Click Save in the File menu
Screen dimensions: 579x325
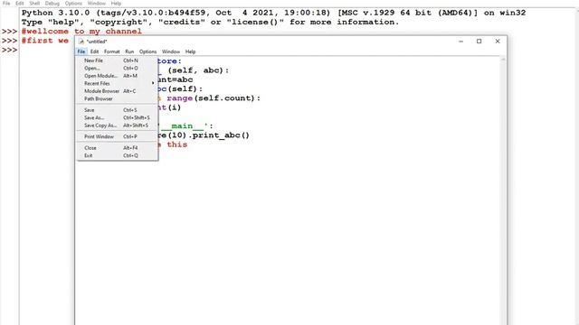117,110
